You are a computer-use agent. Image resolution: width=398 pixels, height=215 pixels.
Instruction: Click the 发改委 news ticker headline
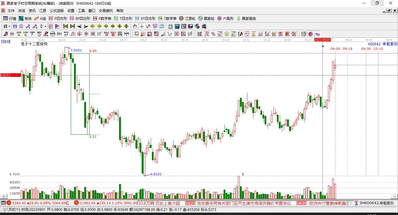click(244, 203)
